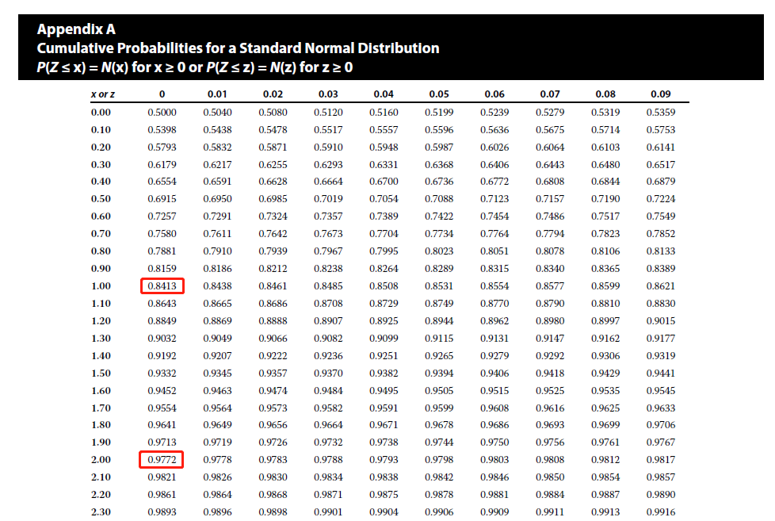
Task: Click the 0.09 column header
Action: [661, 95]
